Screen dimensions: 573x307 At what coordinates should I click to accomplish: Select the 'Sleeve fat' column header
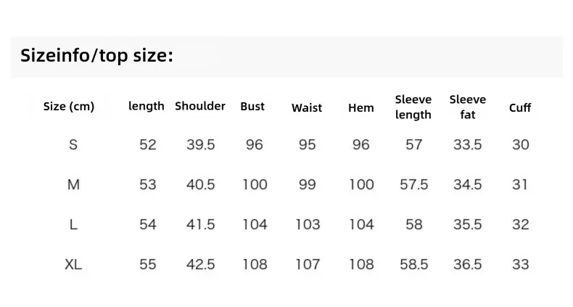pyautogui.click(x=467, y=107)
